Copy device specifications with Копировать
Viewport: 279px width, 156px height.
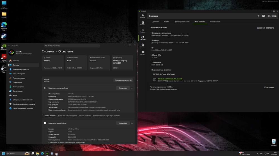(123, 88)
